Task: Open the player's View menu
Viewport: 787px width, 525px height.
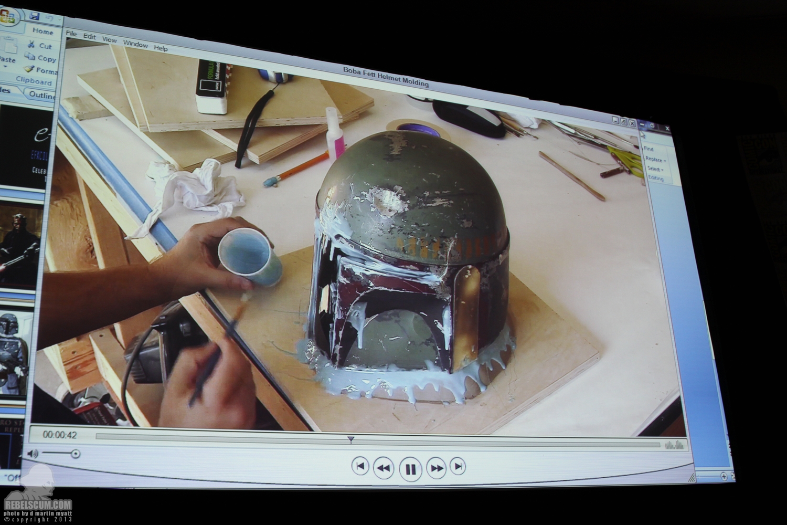Action: click(109, 40)
